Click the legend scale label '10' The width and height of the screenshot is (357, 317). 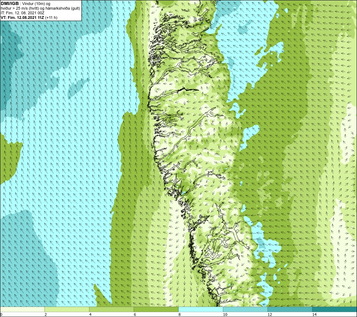pyautogui.click(x=225, y=315)
